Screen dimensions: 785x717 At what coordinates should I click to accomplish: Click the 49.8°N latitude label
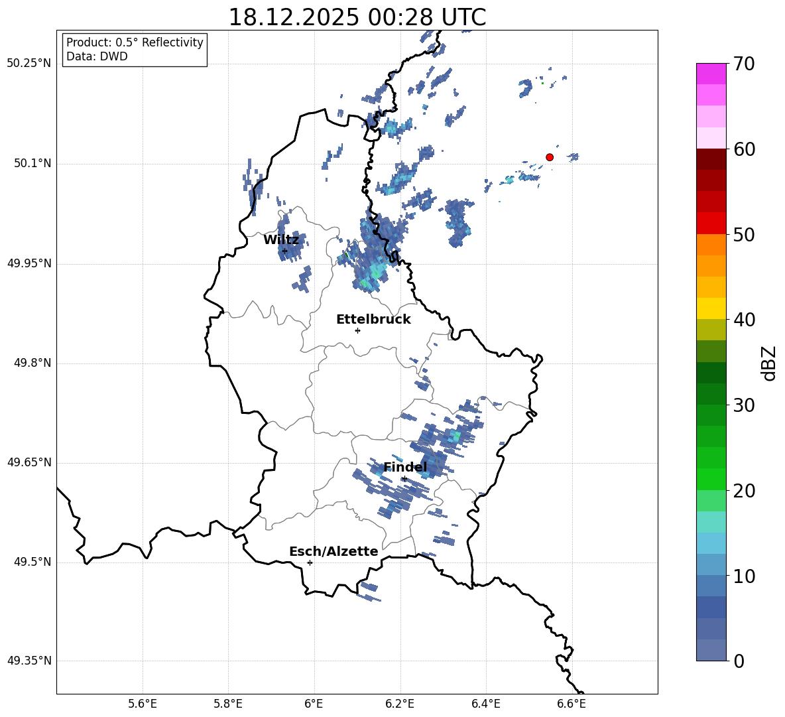click(x=32, y=363)
